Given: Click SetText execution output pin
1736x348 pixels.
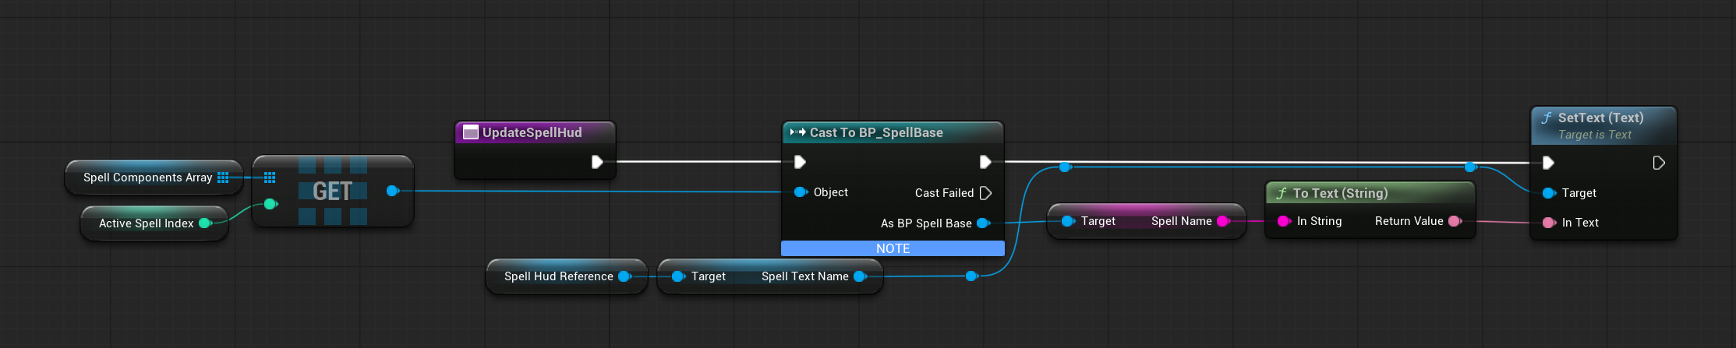Looking at the screenshot, I should [1659, 163].
